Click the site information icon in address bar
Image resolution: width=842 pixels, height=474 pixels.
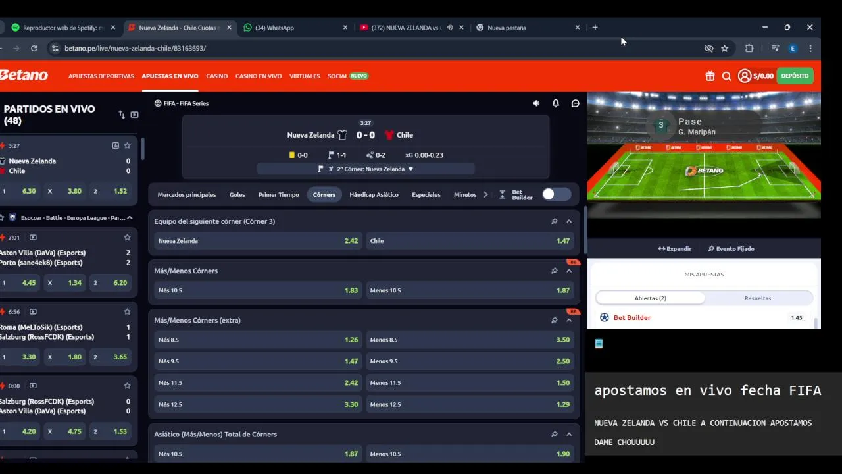coord(55,48)
